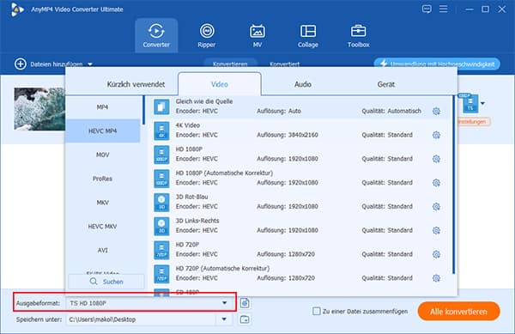Select the HEVC MKV format category
This screenshot has width=515, height=334.
pyautogui.click(x=102, y=227)
